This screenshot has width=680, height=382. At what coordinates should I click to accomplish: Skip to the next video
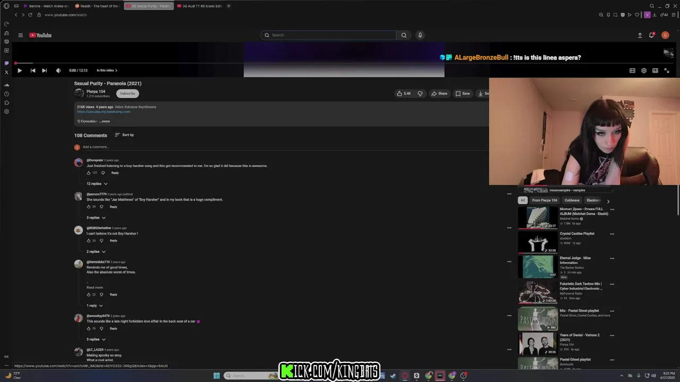point(44,71)
